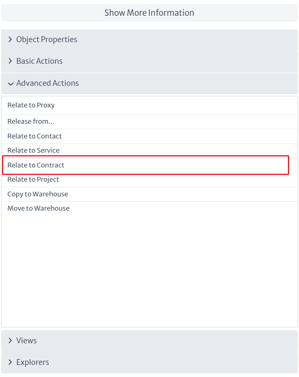The image size is (299, 377).
Task: Select highlighted Relate to Contract item
Action: (x=146, y=165)
